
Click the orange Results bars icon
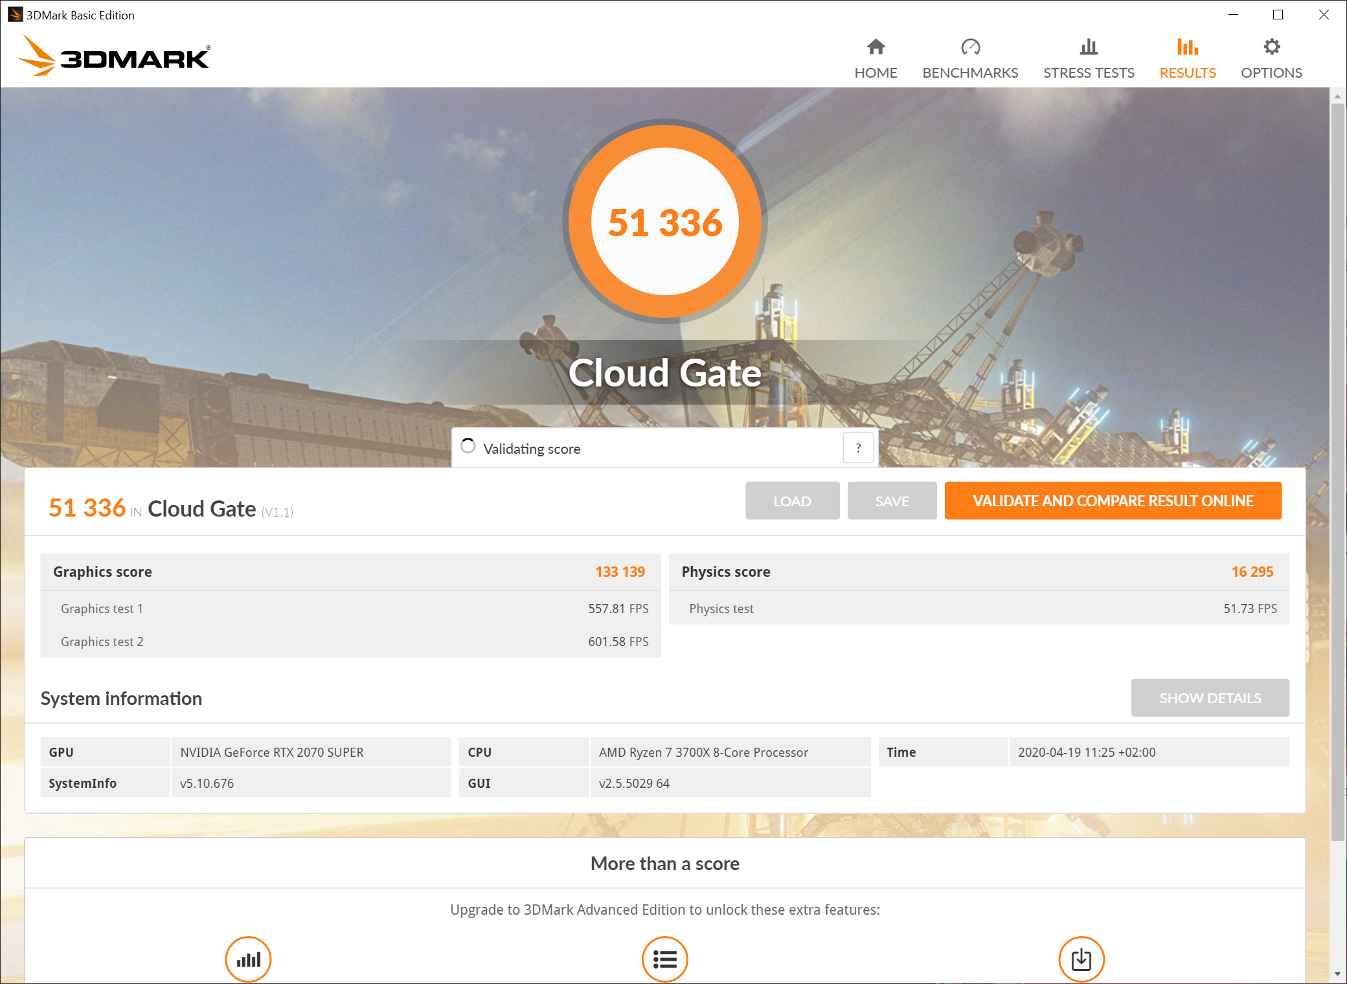(1187, 47)
